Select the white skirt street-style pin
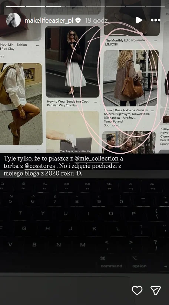The height and width of the screenshot is (305, 169). [x=73, y=62]
